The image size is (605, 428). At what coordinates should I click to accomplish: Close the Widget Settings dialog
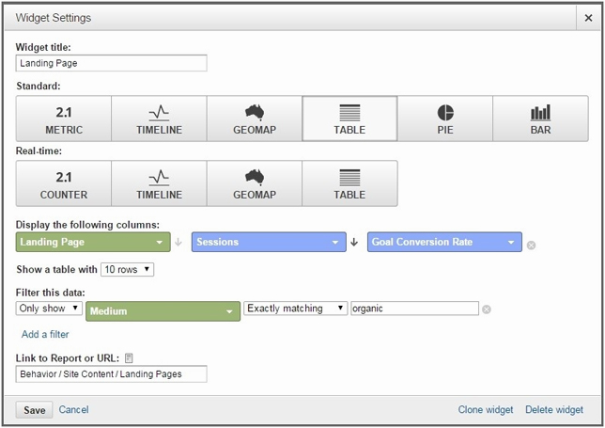tap(588, 18)
